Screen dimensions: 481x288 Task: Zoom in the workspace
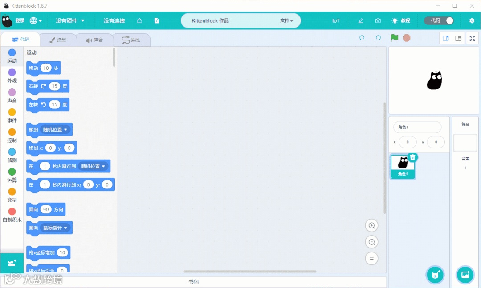(x=371, y=226)
